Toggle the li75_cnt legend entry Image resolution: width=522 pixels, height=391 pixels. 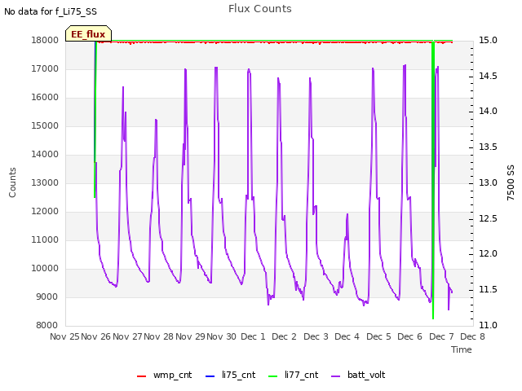click(x=230, y=375)
